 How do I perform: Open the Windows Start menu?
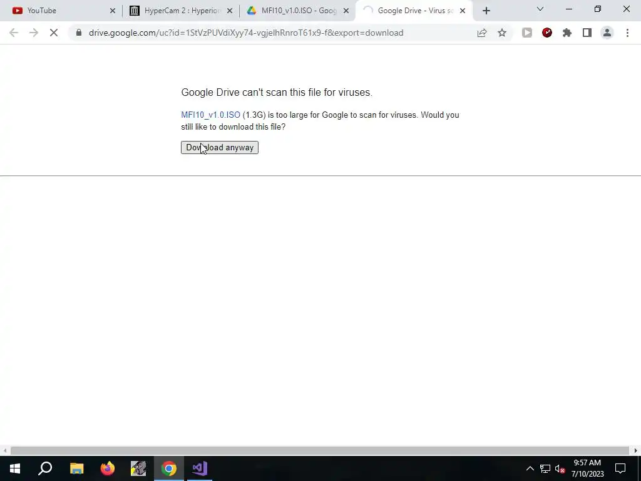pyautogui.click(x=15, y=468)
